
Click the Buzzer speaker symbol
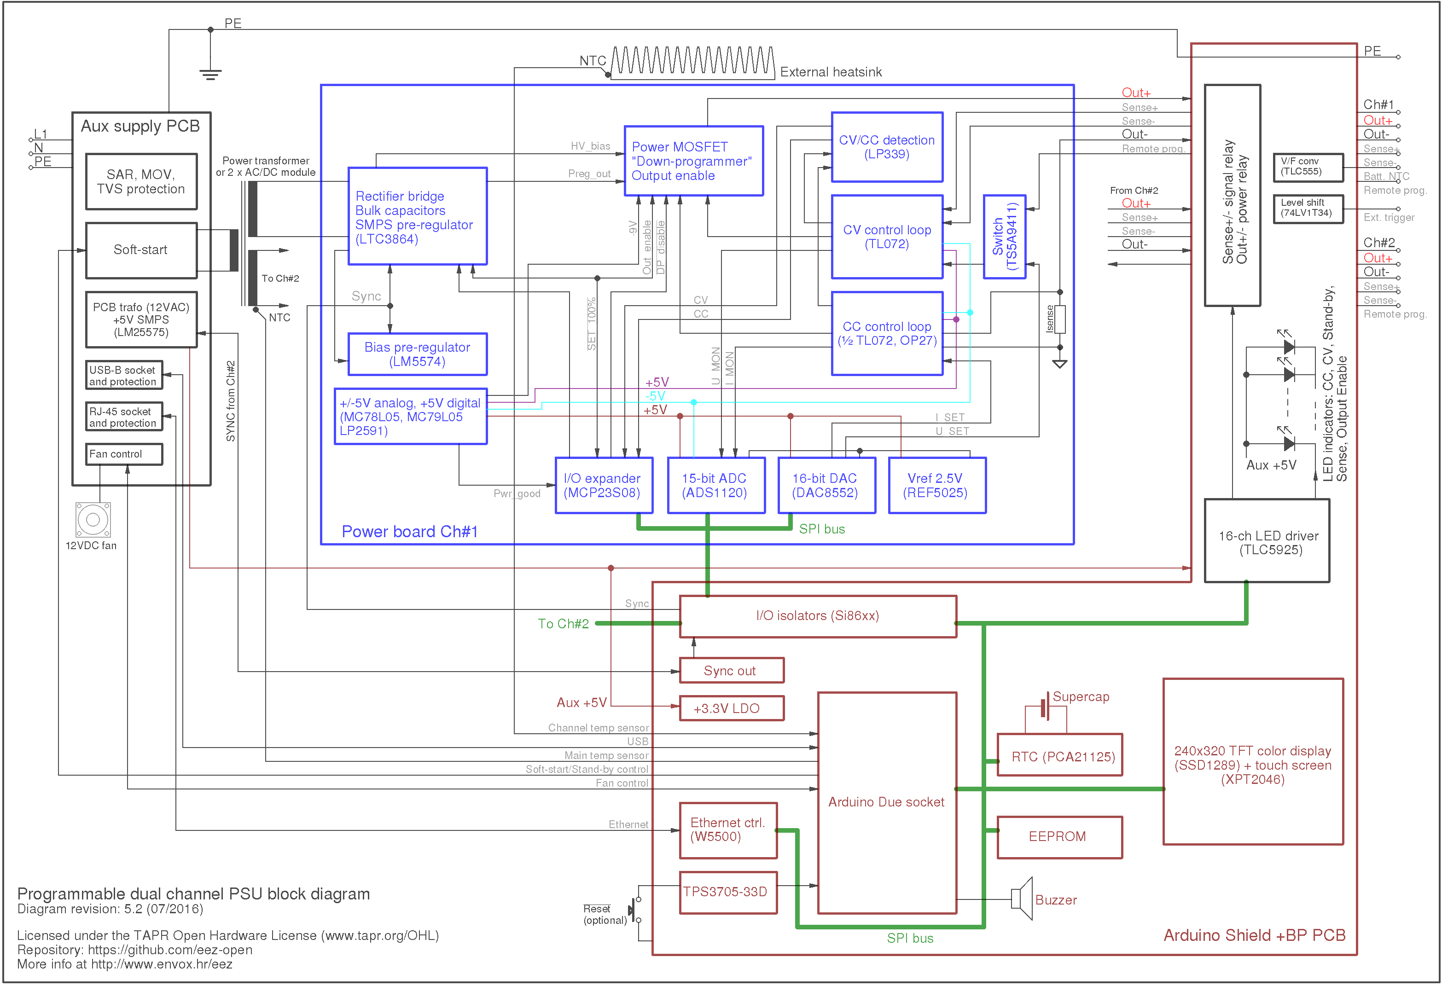[x=1021, y=898]
